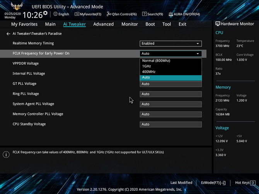Open Last Modified list
Screen dimensions: 259x194
tap(181, 183)
